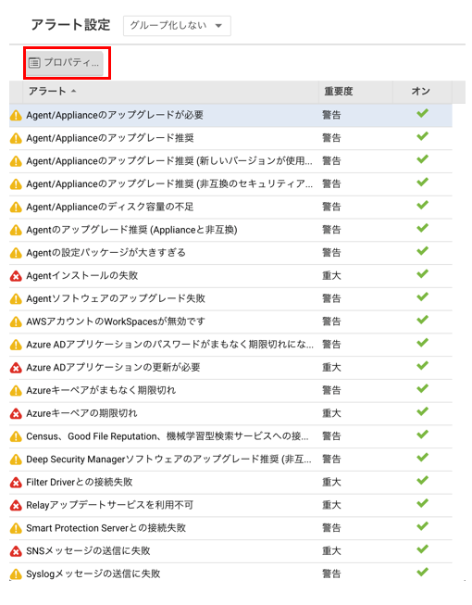Click the warning icon beside Smart Protection Serverとの接続失敗
This screenshot has width=472, height=605.
(16, 528)
